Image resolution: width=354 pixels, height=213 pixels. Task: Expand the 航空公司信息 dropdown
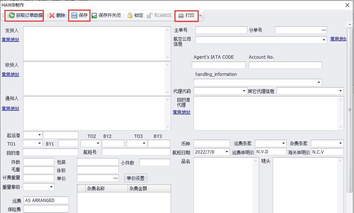(x=324, y=40)
